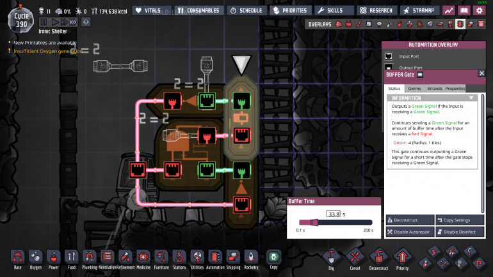This screenshot has width=493, height=277.
Task: Open the Oxygen build category
Action: 35,260
